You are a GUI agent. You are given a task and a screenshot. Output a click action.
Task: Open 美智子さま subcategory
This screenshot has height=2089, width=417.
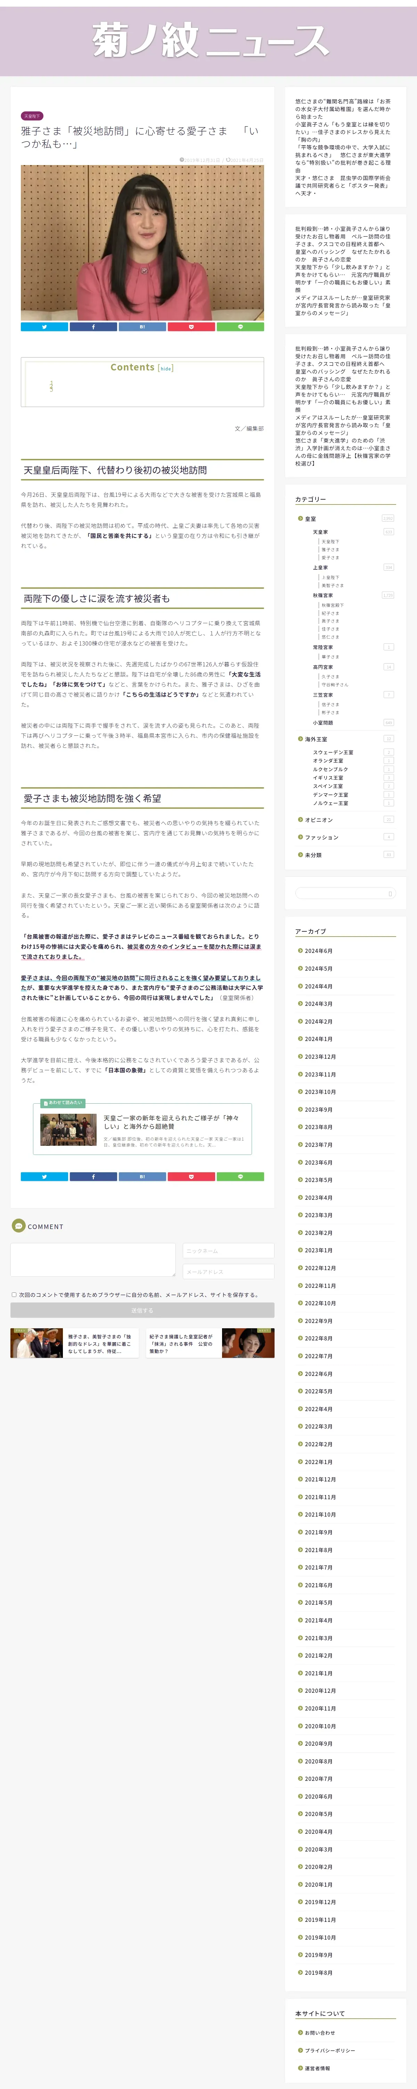(333, 586)
